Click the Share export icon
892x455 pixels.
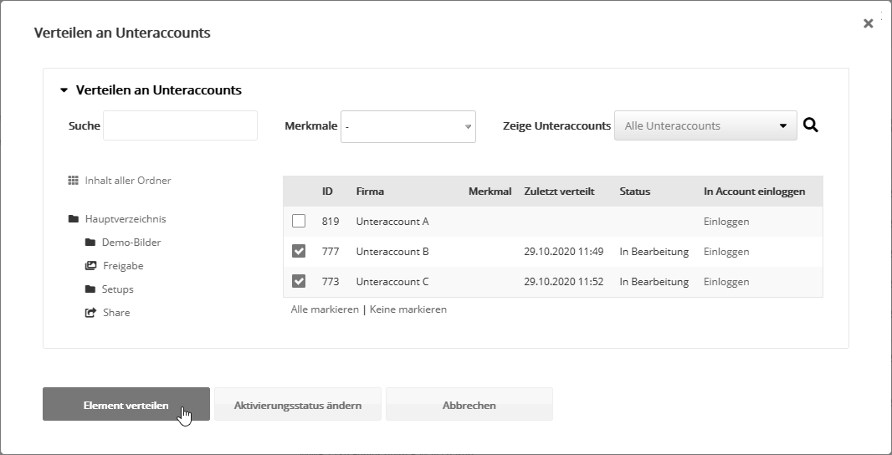pos(90,313)
